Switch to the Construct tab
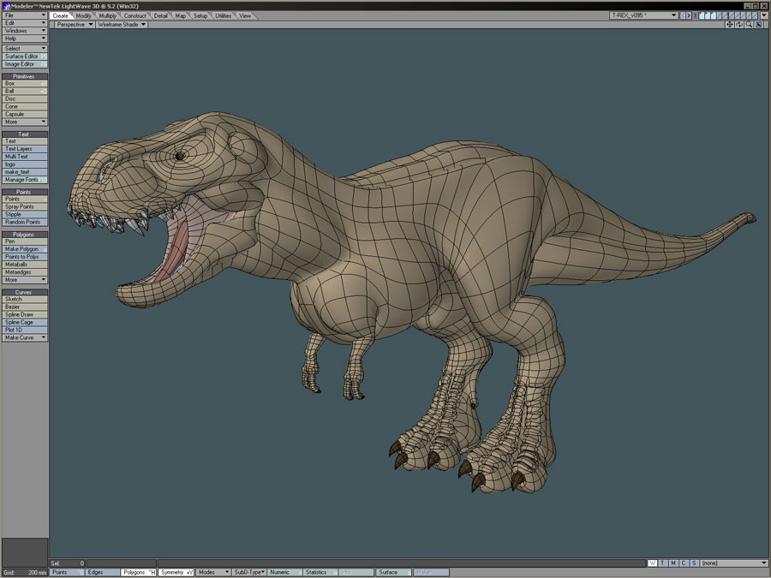 [x=134, y=15]
